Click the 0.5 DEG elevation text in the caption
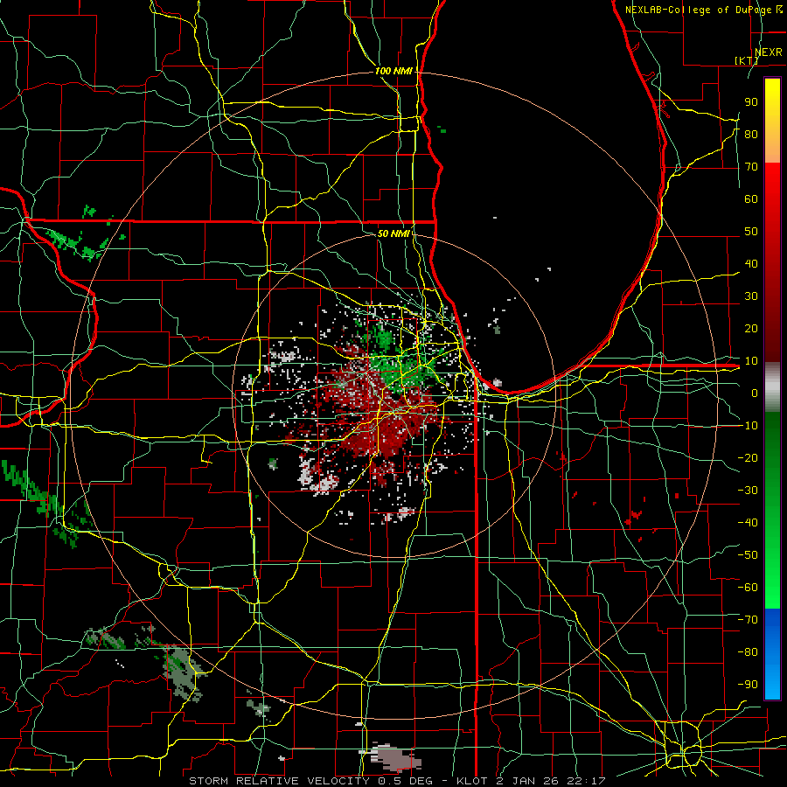 click(405, 781)
